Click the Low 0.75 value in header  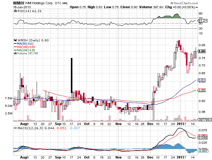111,7
